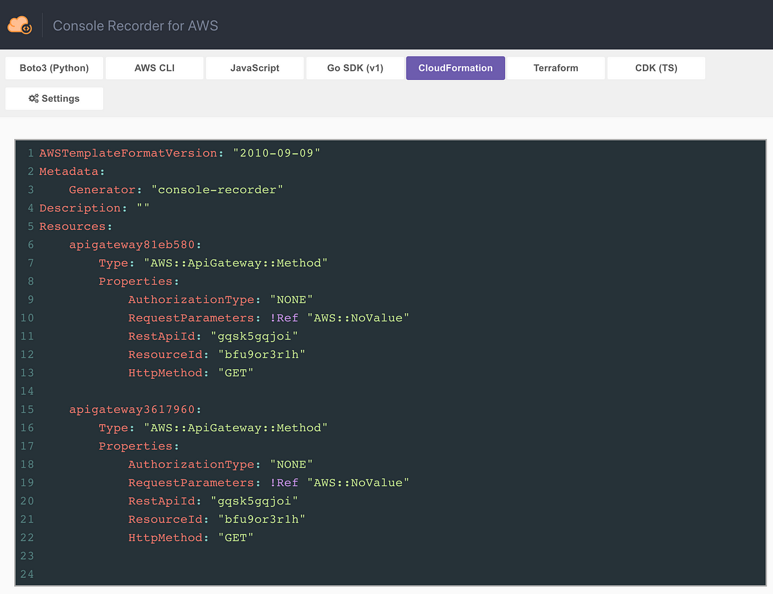The image size is (773, 594).
Task: Switch to the AWS CLI tab
Action: point(155,68)
